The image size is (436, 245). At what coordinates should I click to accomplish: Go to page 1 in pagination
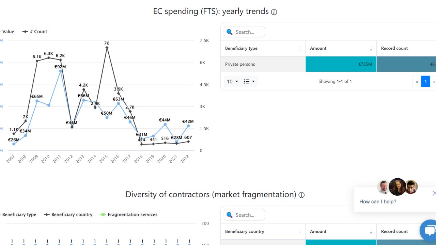425,82
